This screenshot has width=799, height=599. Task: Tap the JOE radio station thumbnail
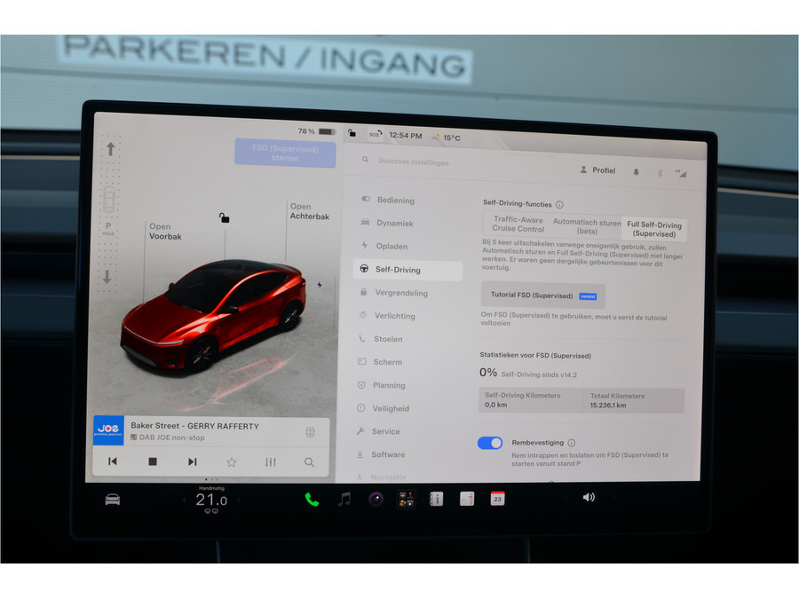(108, 430)
